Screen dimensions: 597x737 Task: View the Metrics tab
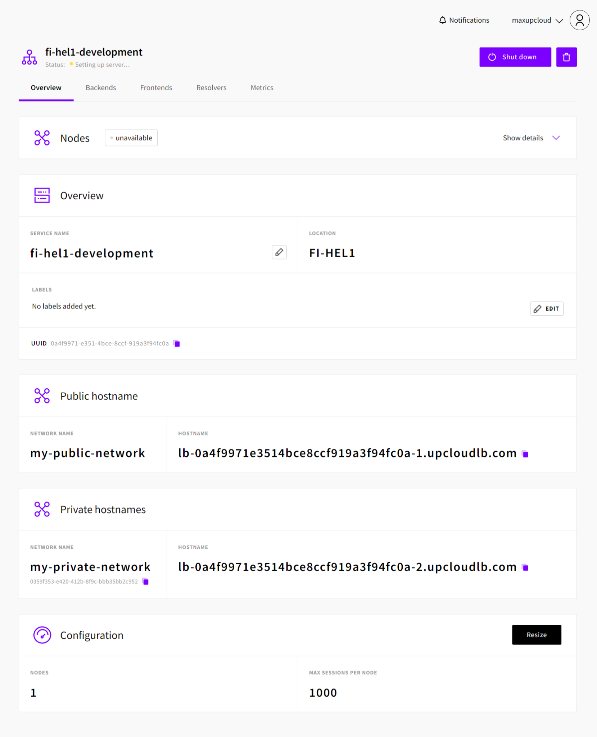262,88
